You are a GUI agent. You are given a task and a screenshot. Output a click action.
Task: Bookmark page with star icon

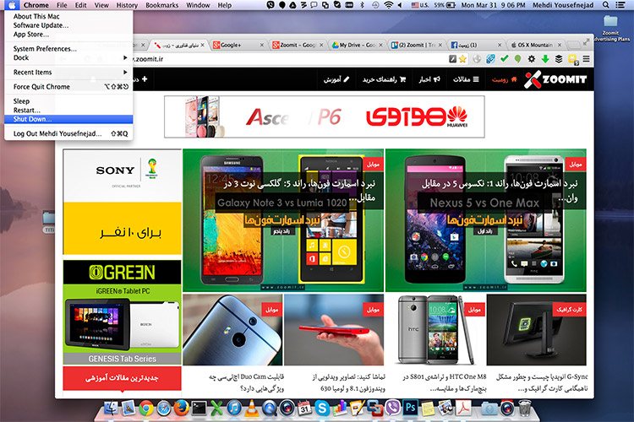463,59
